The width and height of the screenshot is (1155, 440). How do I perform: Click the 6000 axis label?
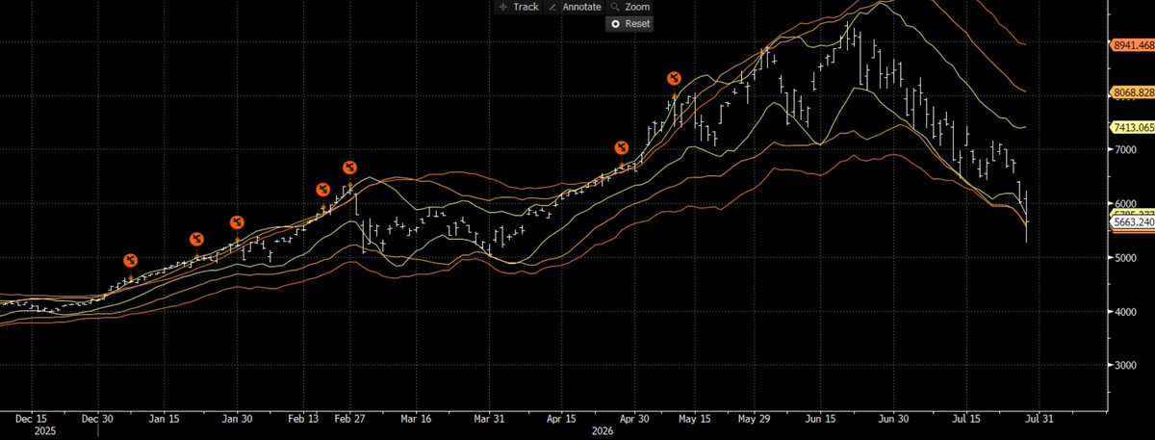[x=1126, y=204]
